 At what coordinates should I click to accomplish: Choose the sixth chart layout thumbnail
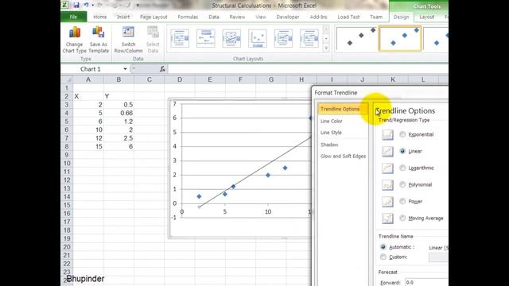[x=309, y=38]
